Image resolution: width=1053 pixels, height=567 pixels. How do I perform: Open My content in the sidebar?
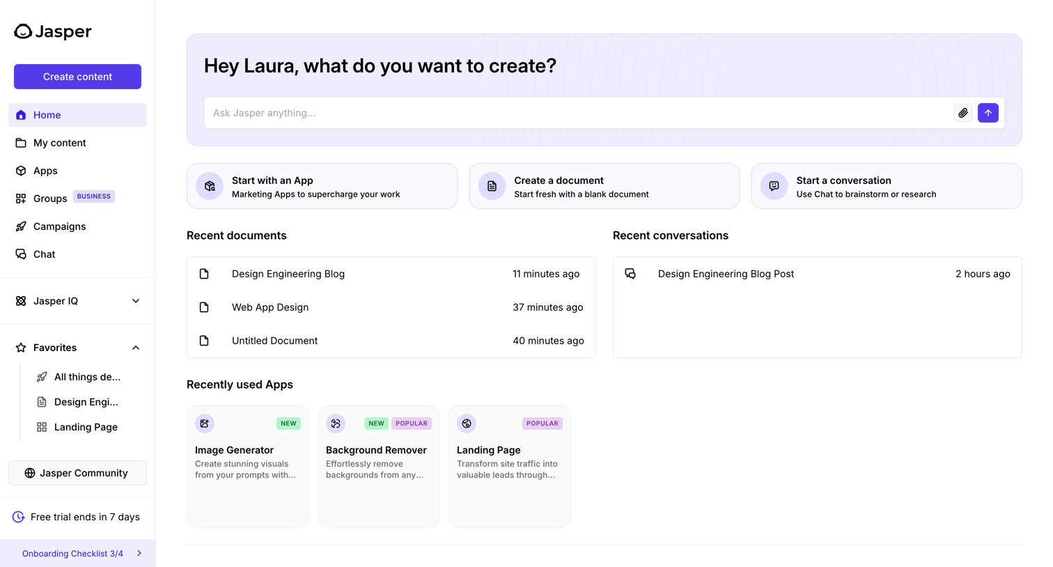[77, 143]
